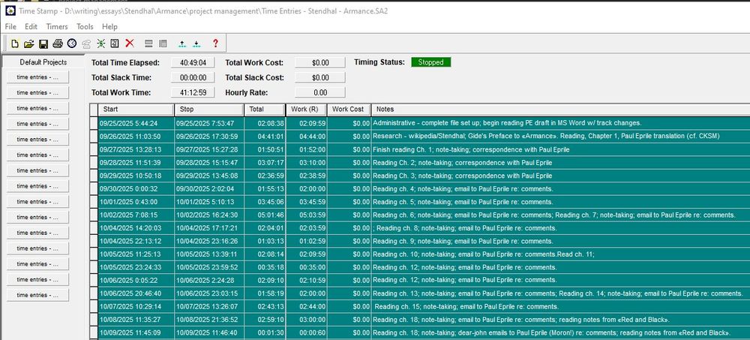Click the red question mark help icon

point(215,44)
